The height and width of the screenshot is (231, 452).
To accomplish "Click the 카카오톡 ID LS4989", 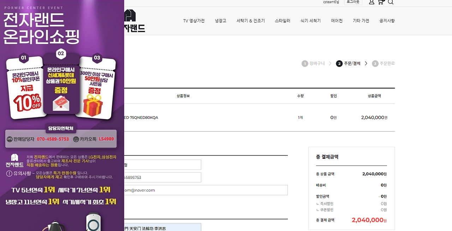I will [106, 139].
